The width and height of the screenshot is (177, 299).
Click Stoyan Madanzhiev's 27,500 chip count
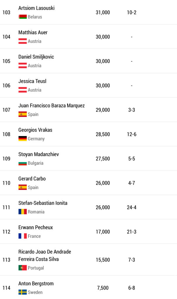point(103,159)
